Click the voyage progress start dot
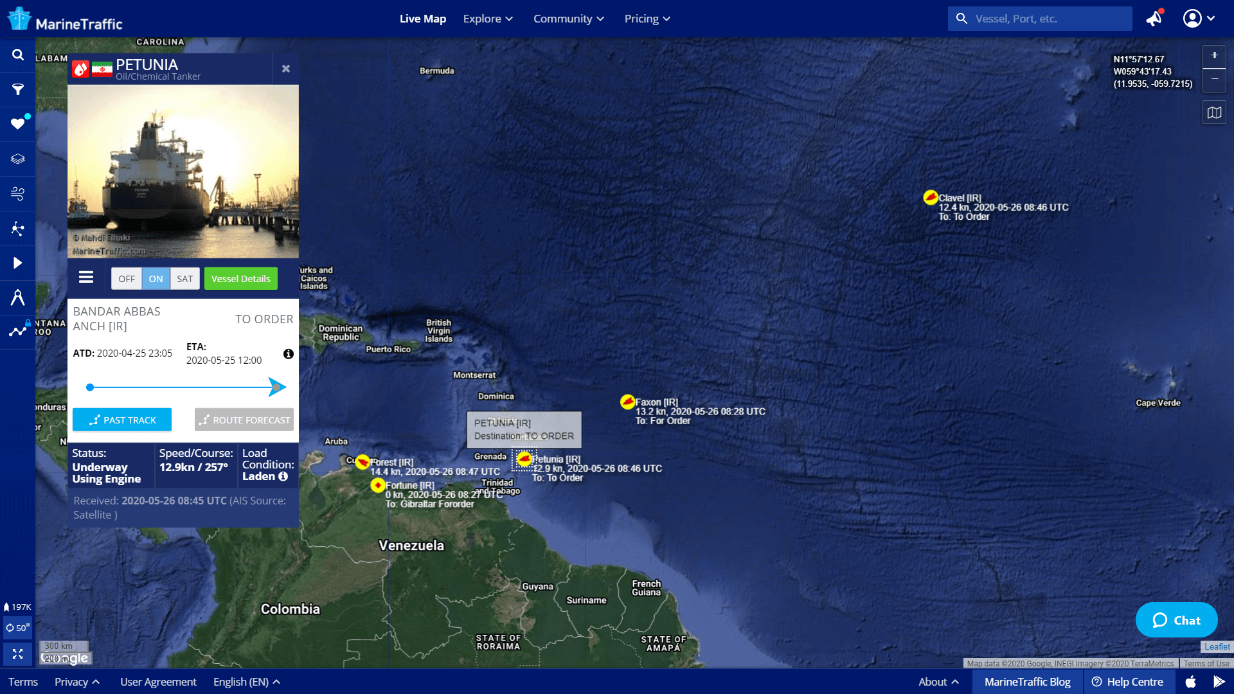The width and height of the screenshot is (1234, 694). pyautogui.click(x=90, y=387)
